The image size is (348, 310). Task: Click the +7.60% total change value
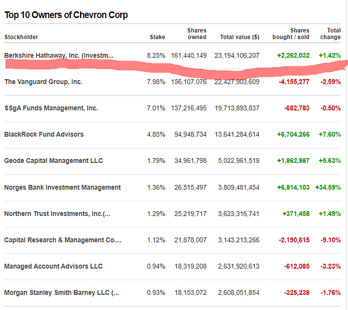tap(330, 134)
